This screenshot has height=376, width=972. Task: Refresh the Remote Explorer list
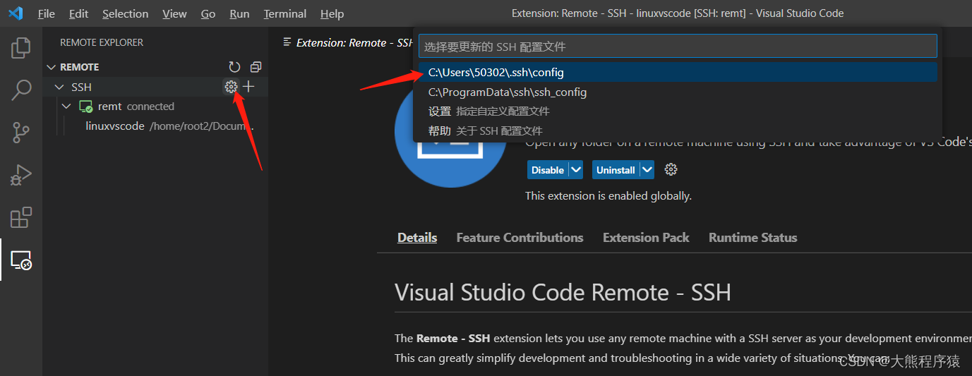[234, 67]
